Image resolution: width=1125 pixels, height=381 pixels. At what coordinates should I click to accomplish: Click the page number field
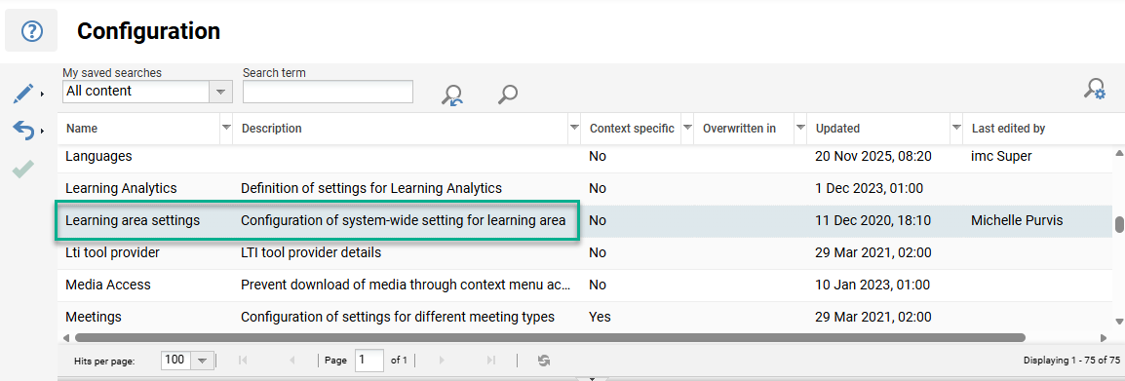[x=369, y=361]
